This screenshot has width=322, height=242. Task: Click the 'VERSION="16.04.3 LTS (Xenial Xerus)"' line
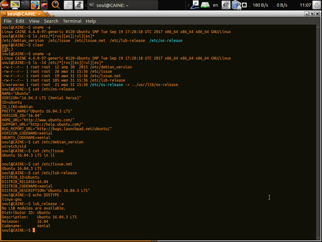coord(42,98)
